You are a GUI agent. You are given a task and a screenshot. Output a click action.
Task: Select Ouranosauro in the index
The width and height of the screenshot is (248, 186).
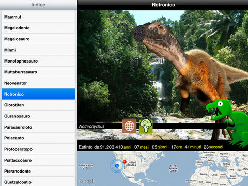coord(38,116)
